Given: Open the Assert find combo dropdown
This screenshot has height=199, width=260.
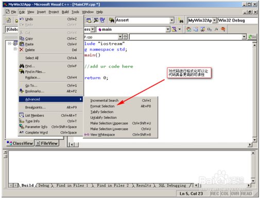Looking at the screenshot, I should point(172,20).
